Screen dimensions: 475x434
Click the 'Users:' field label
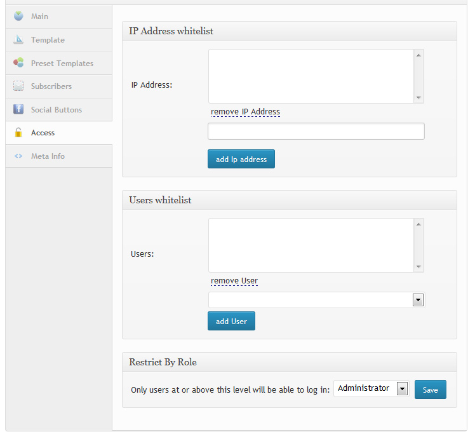142,254
